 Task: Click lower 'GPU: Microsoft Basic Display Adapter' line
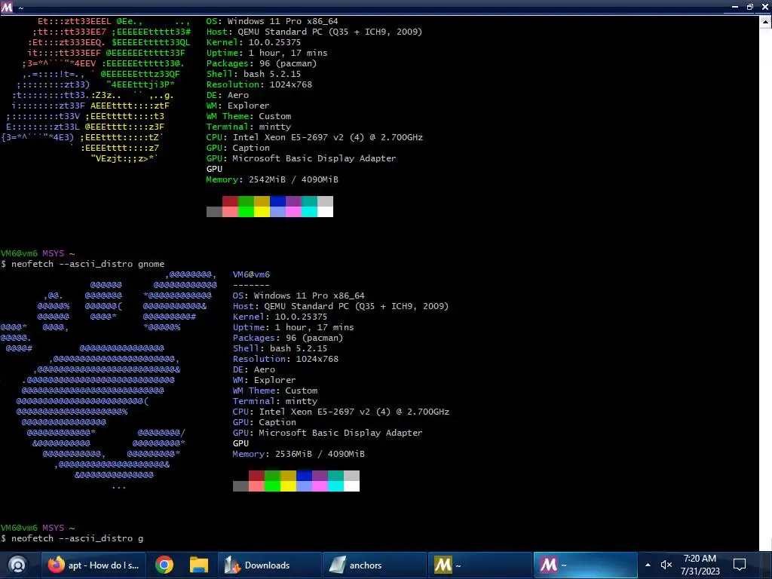point(328,433)
